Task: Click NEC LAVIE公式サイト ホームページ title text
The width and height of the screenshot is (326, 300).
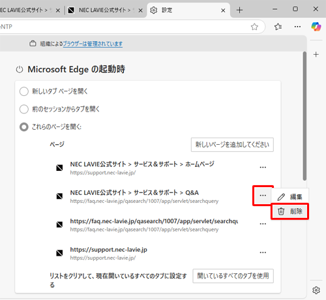Action: click(x=142, y=164)
